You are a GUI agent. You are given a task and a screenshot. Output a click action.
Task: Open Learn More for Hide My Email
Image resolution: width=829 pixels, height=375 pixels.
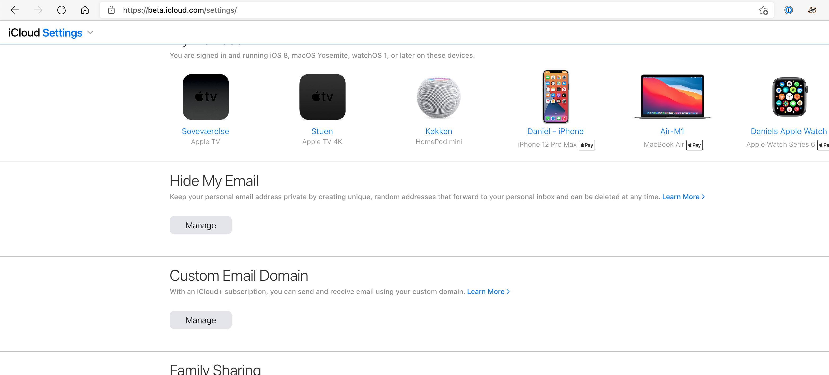[x=683, y=197]
